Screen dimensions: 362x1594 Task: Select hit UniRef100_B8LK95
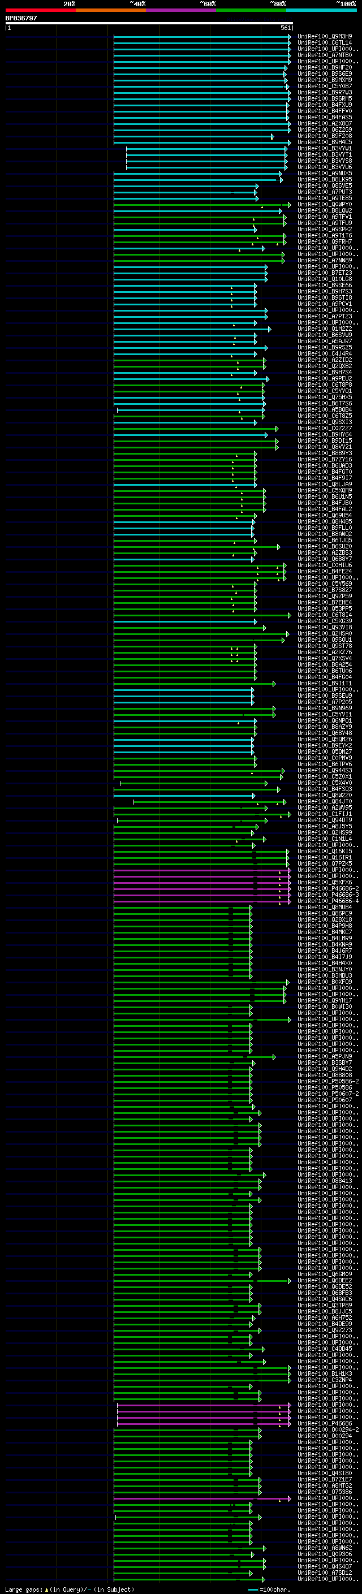pos(325,179)
